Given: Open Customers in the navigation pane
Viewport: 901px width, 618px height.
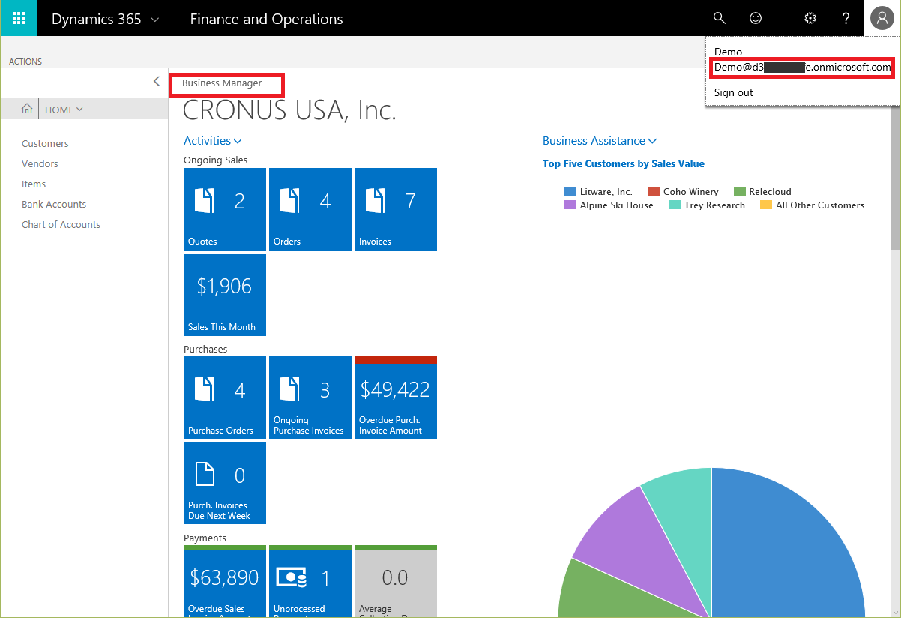Looking at the screenshot, I should pos(45,143).
